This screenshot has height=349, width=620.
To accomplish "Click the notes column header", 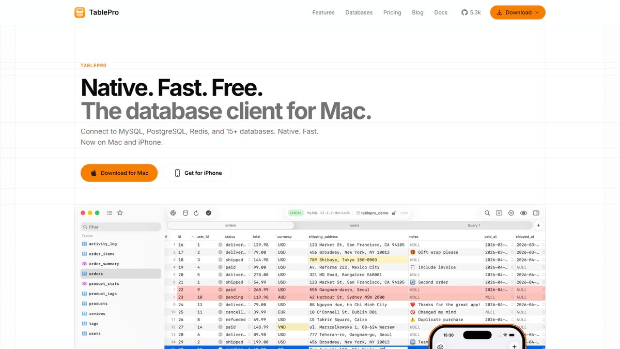I will coord(414,236).
